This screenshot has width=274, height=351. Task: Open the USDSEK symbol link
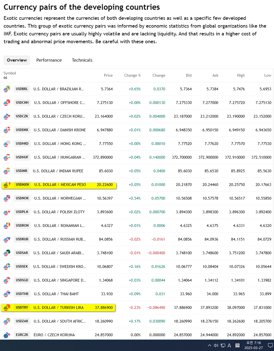22,267
